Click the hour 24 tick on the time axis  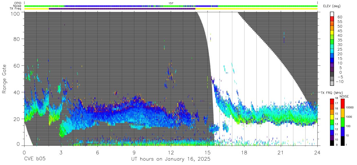(x=317, y=152)
